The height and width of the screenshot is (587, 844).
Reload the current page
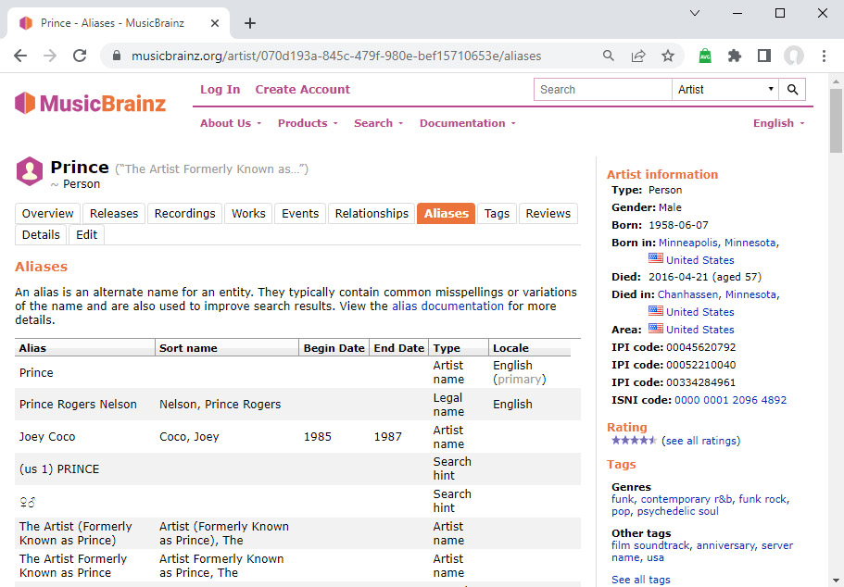click(80, 56)
